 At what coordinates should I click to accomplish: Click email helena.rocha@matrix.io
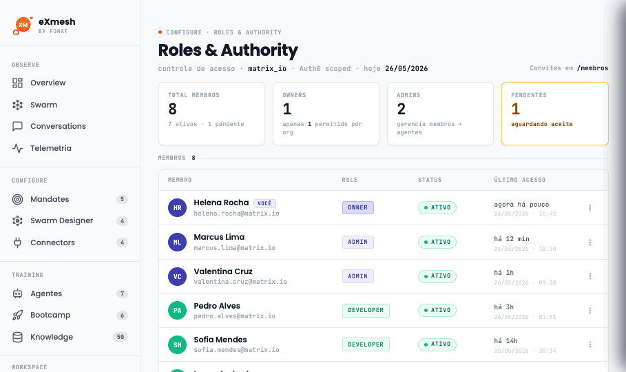pyautogui.click(x=237, y=214)
